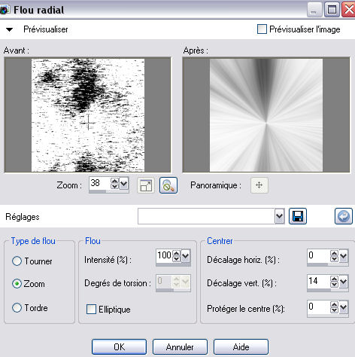Image resolution: width=355 pixels, height=357 pixels.
Task: Decrease Décalage vert. value with down arrow
Action: [x=334, y=284]
